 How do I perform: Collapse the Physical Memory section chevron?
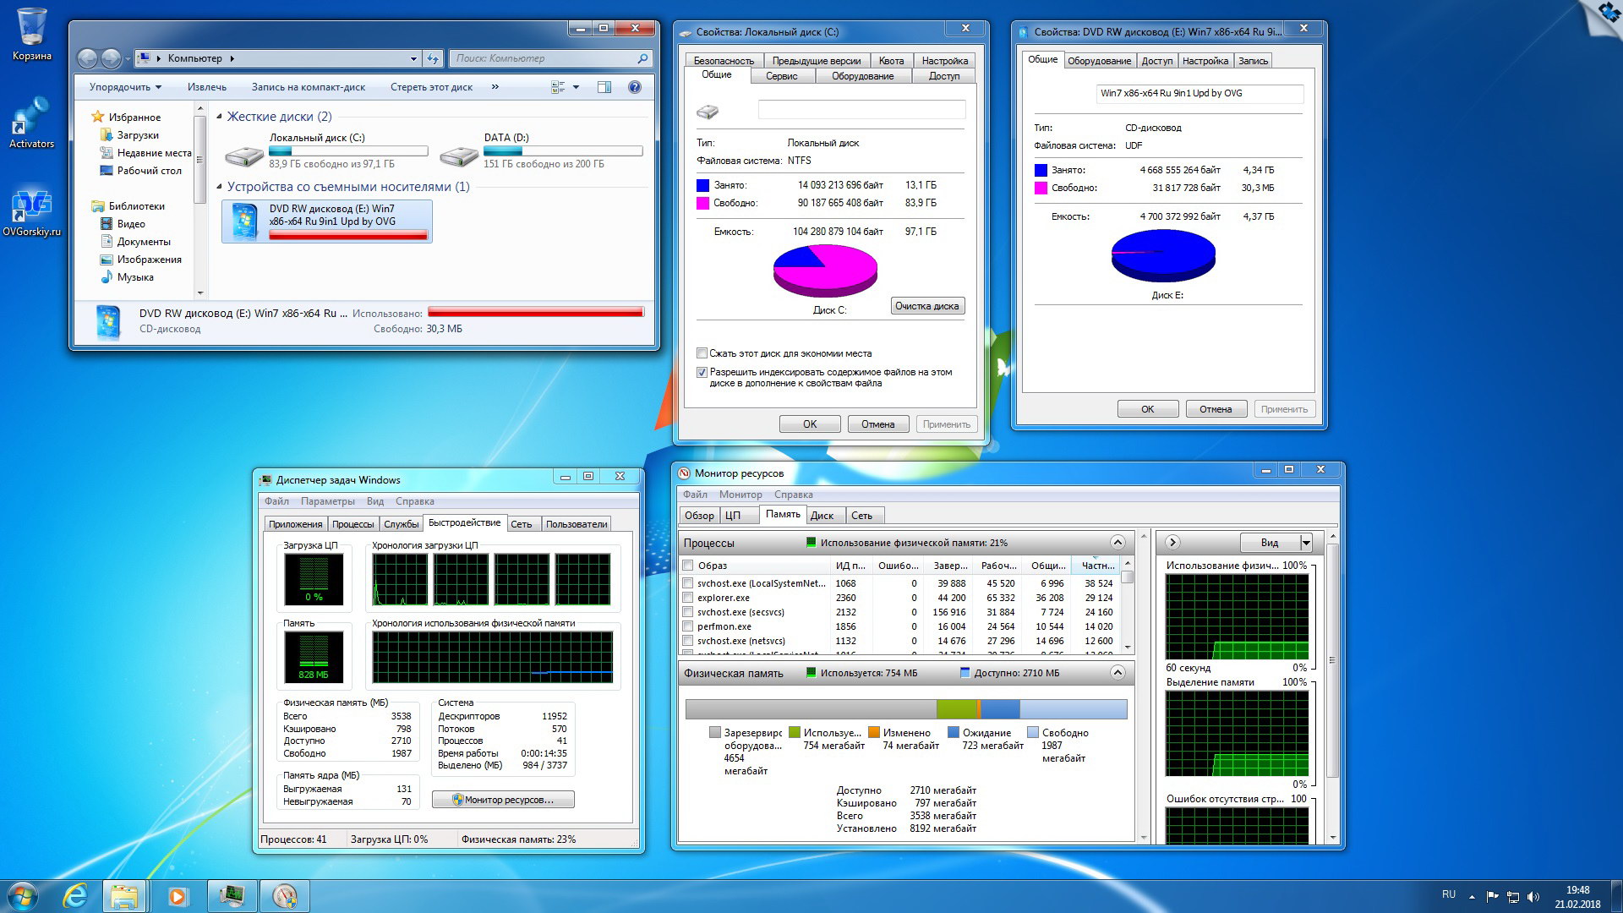click(1118, 673)
